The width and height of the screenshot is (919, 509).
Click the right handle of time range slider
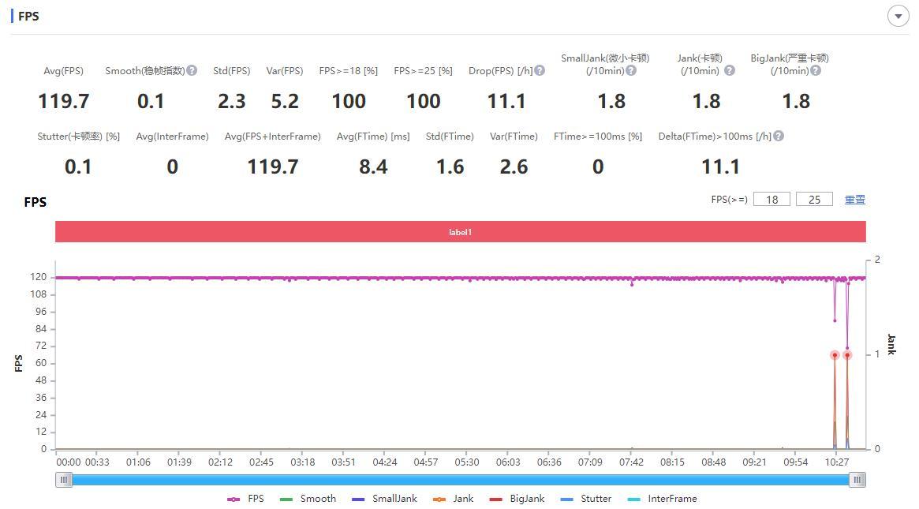point(857,480)
